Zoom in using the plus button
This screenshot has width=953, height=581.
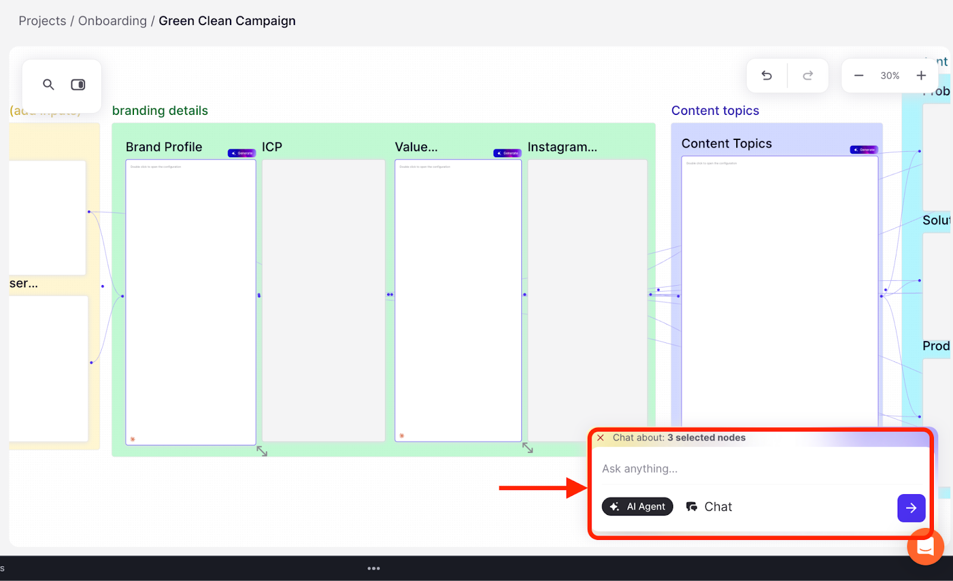pyautogui.click(x=921, y=76)
